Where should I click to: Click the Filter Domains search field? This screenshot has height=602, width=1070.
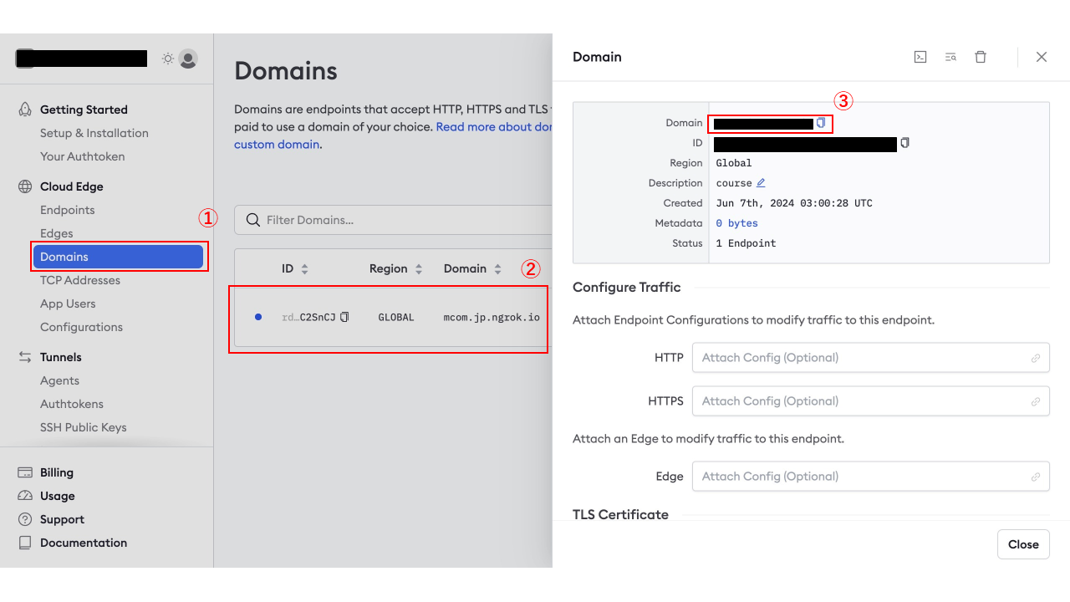(x=401, y=220)
